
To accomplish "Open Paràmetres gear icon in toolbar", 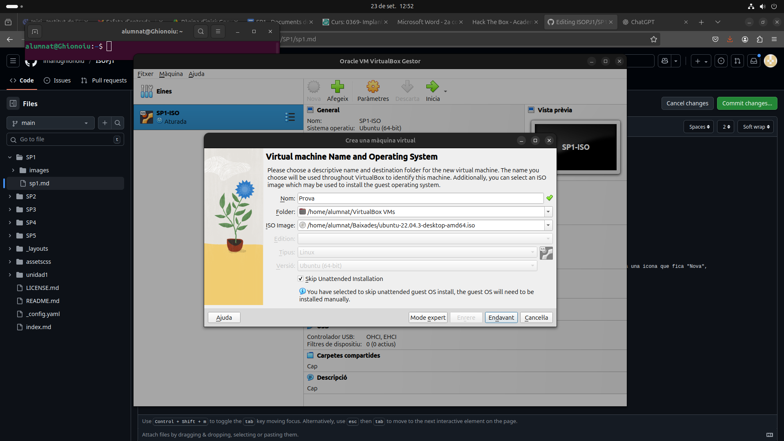I will click(373, 87).
